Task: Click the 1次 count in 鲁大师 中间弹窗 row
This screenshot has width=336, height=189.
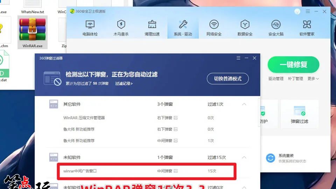Action: pyautogui.click(x=211, y=141)
